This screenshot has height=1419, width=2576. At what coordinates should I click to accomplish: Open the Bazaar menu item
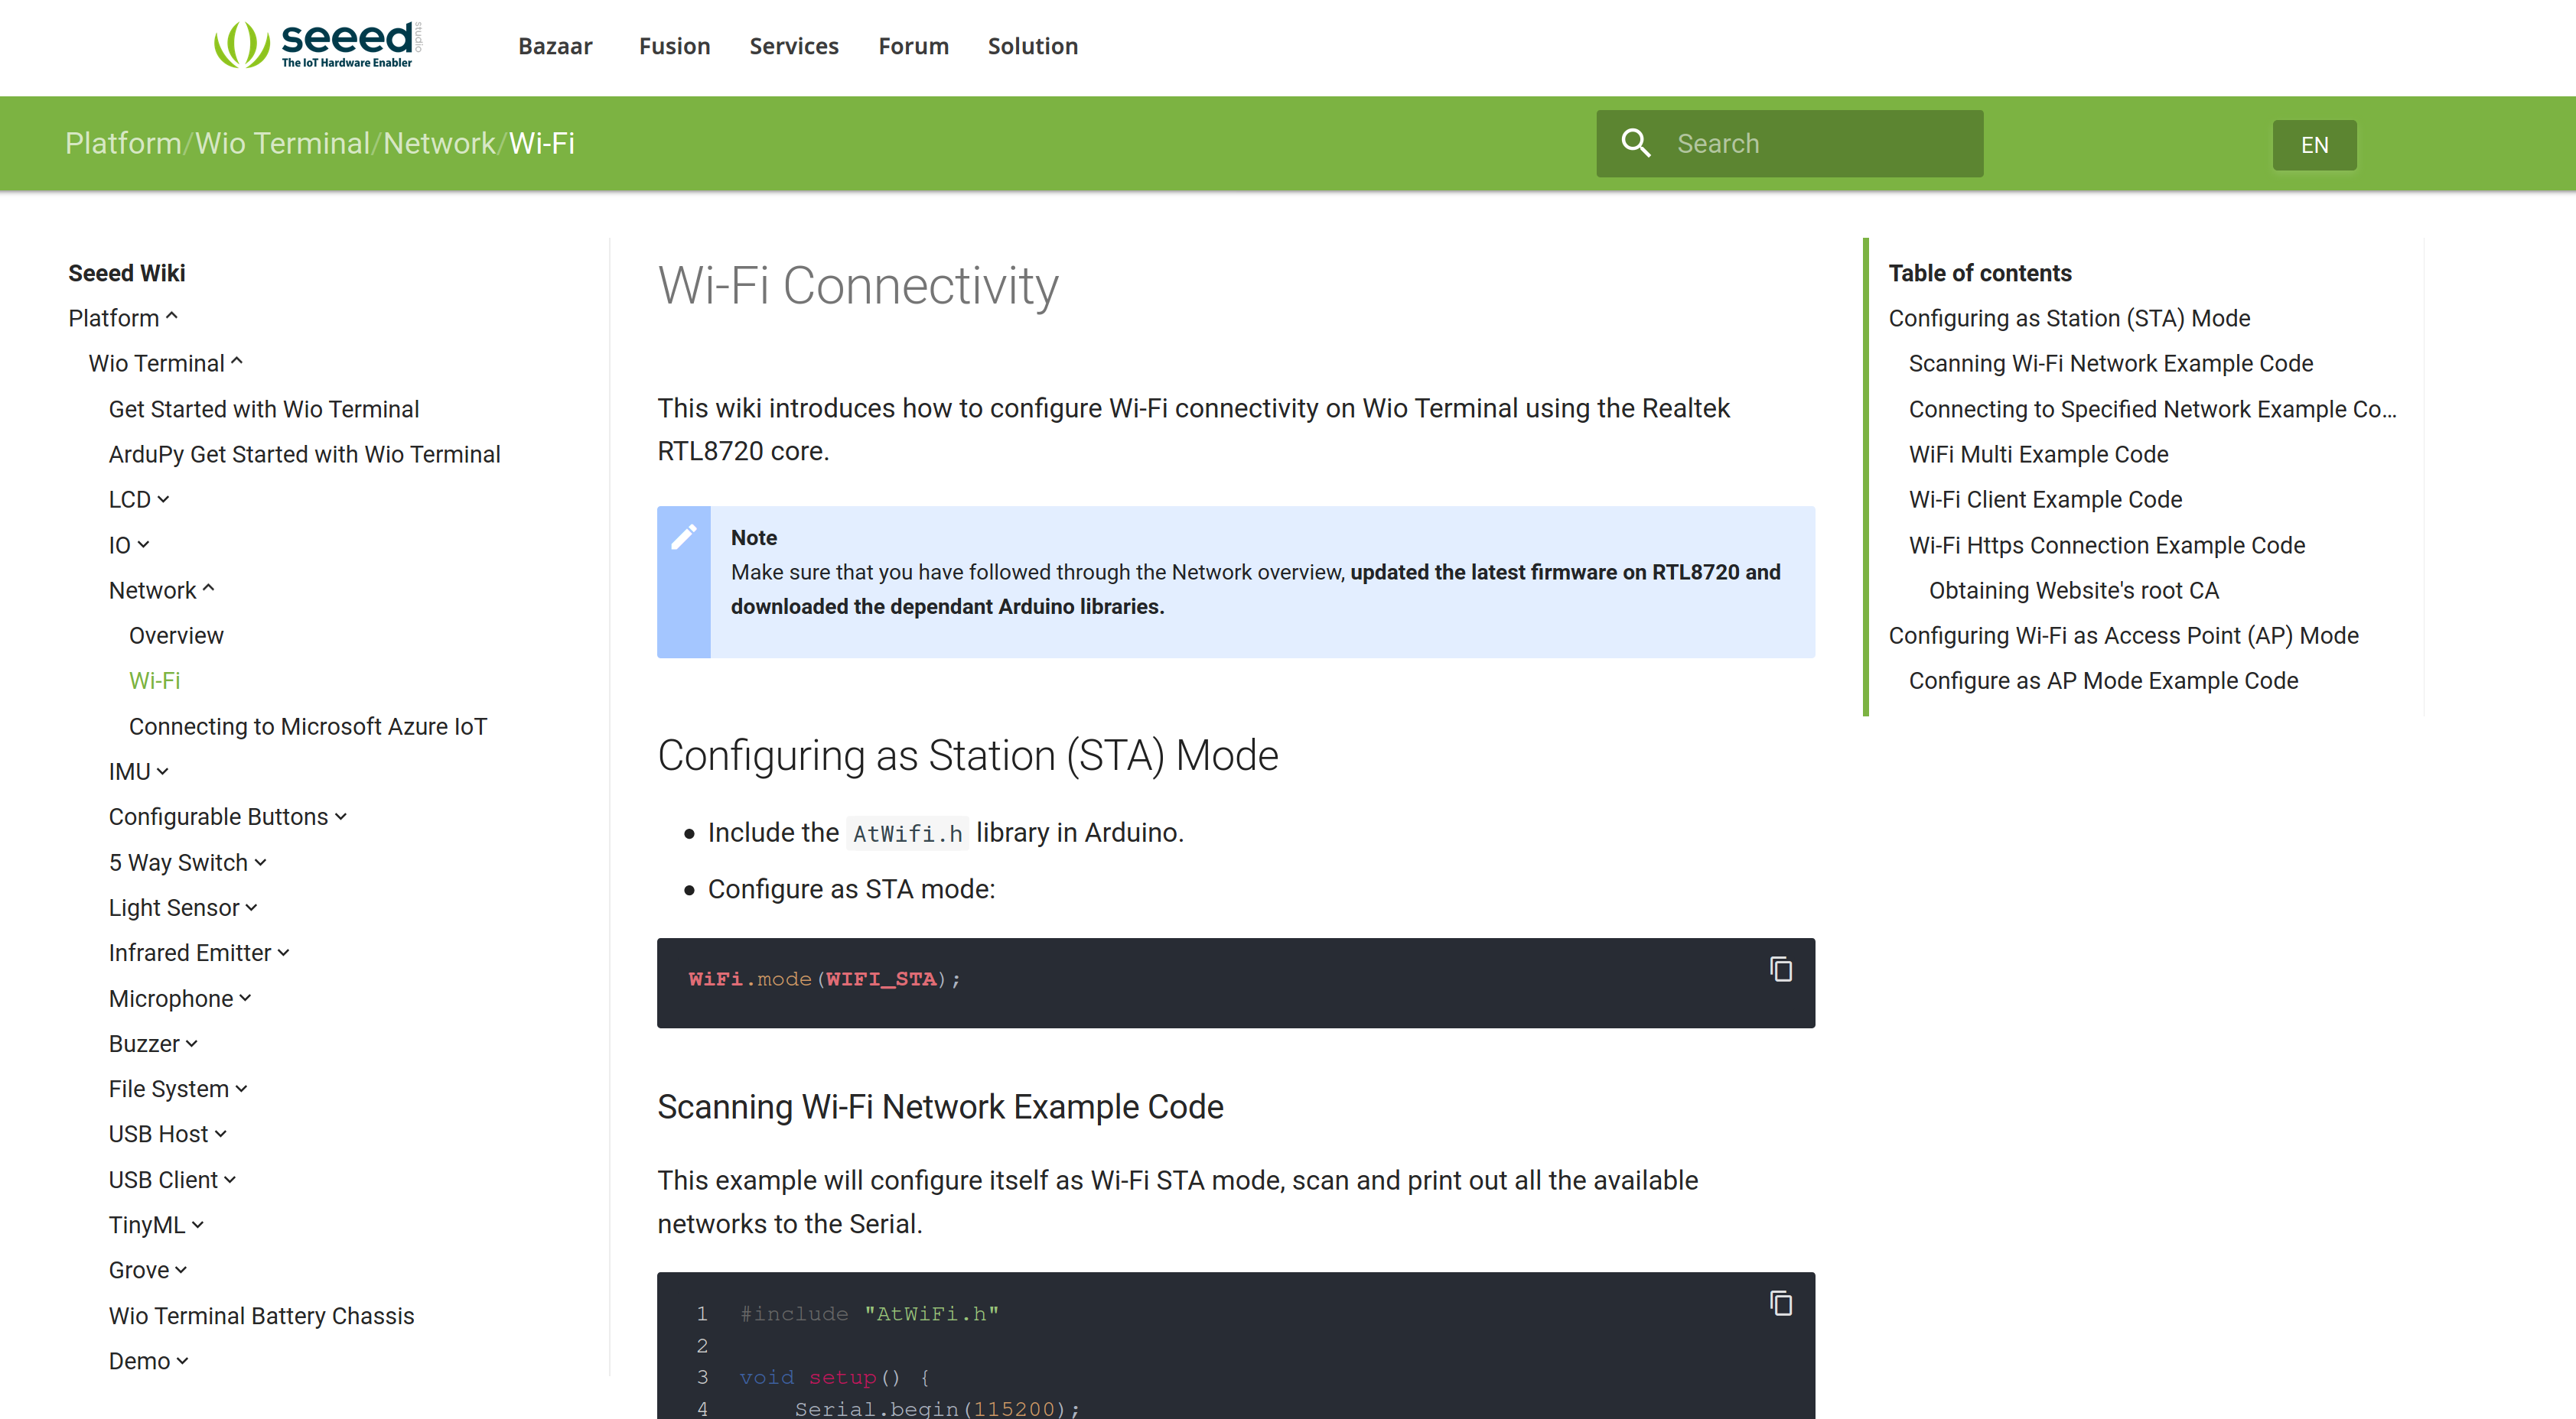[x=555, y=45]
